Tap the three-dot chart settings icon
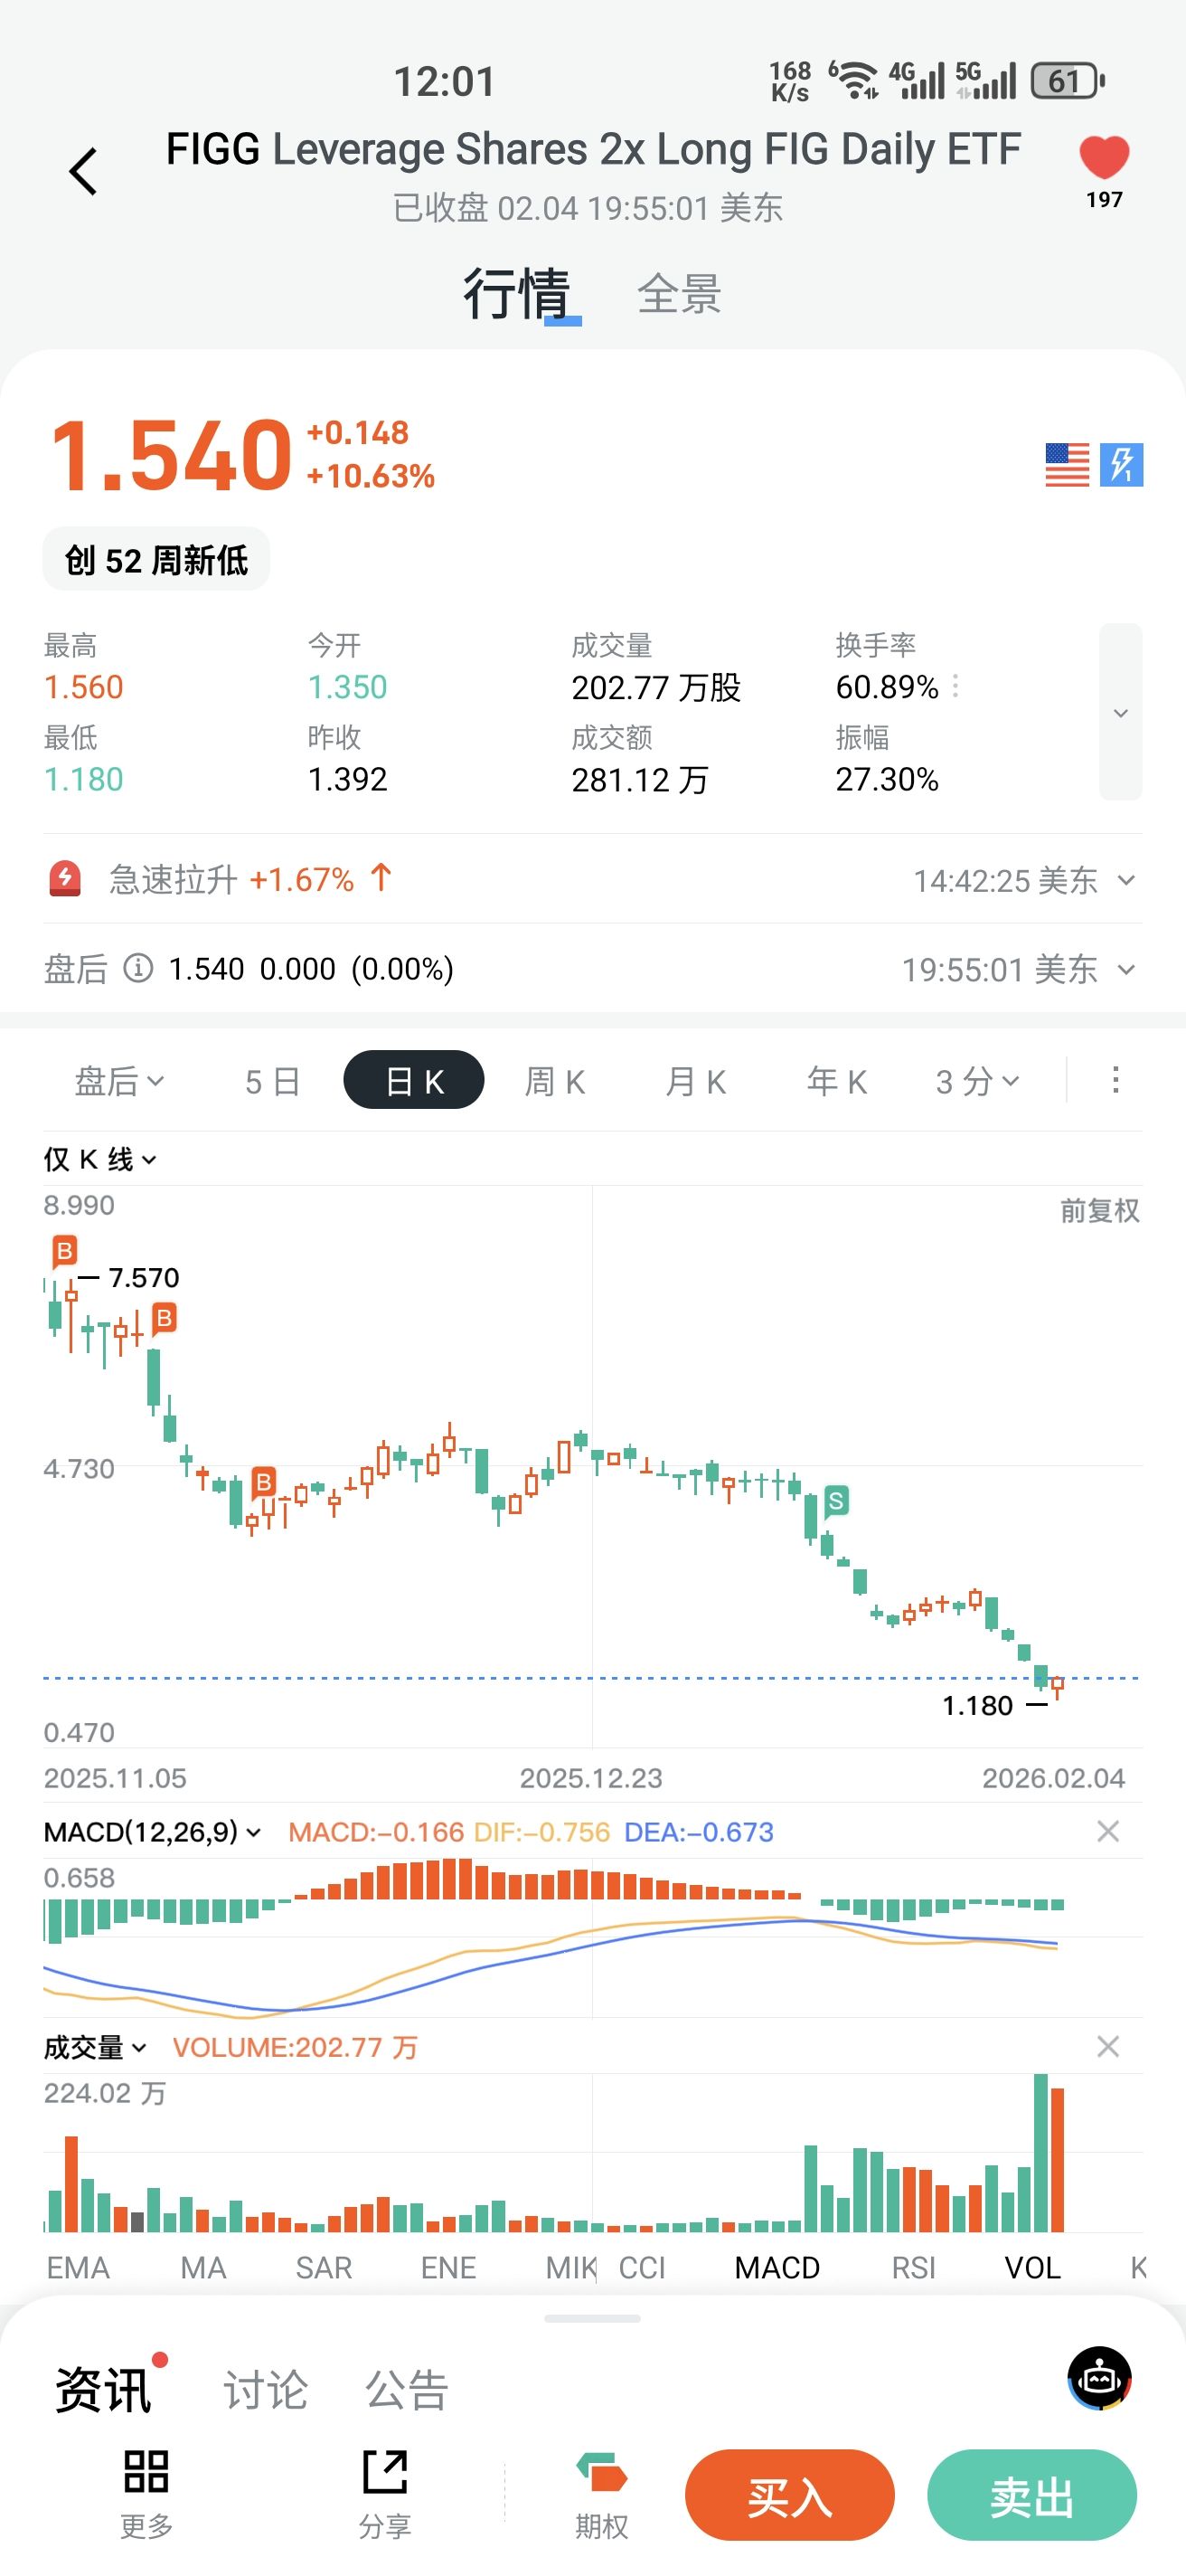 pos(1115,1080)
